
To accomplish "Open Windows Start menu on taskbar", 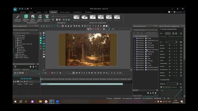I will pos(15,101).
